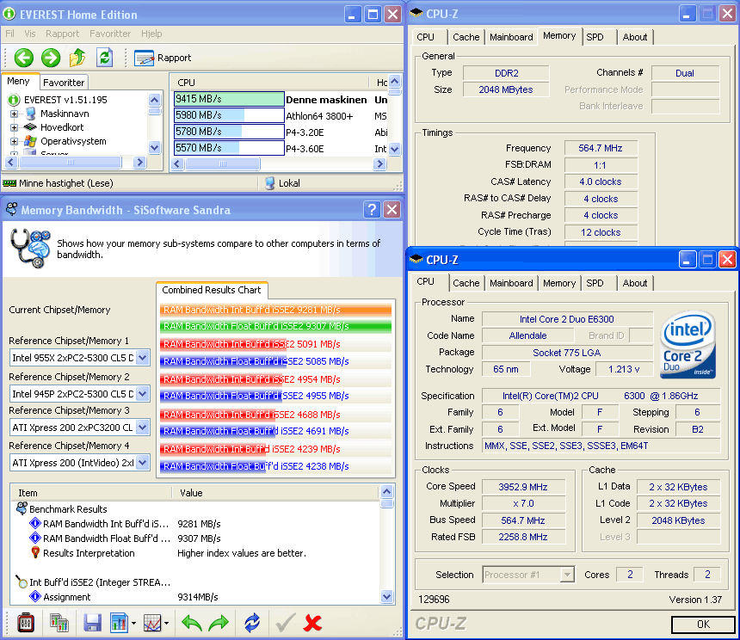The width and height of the screenshot is (740, 640).
Task: Select the Combined Results Chart tab
Action: coord(212,290)
